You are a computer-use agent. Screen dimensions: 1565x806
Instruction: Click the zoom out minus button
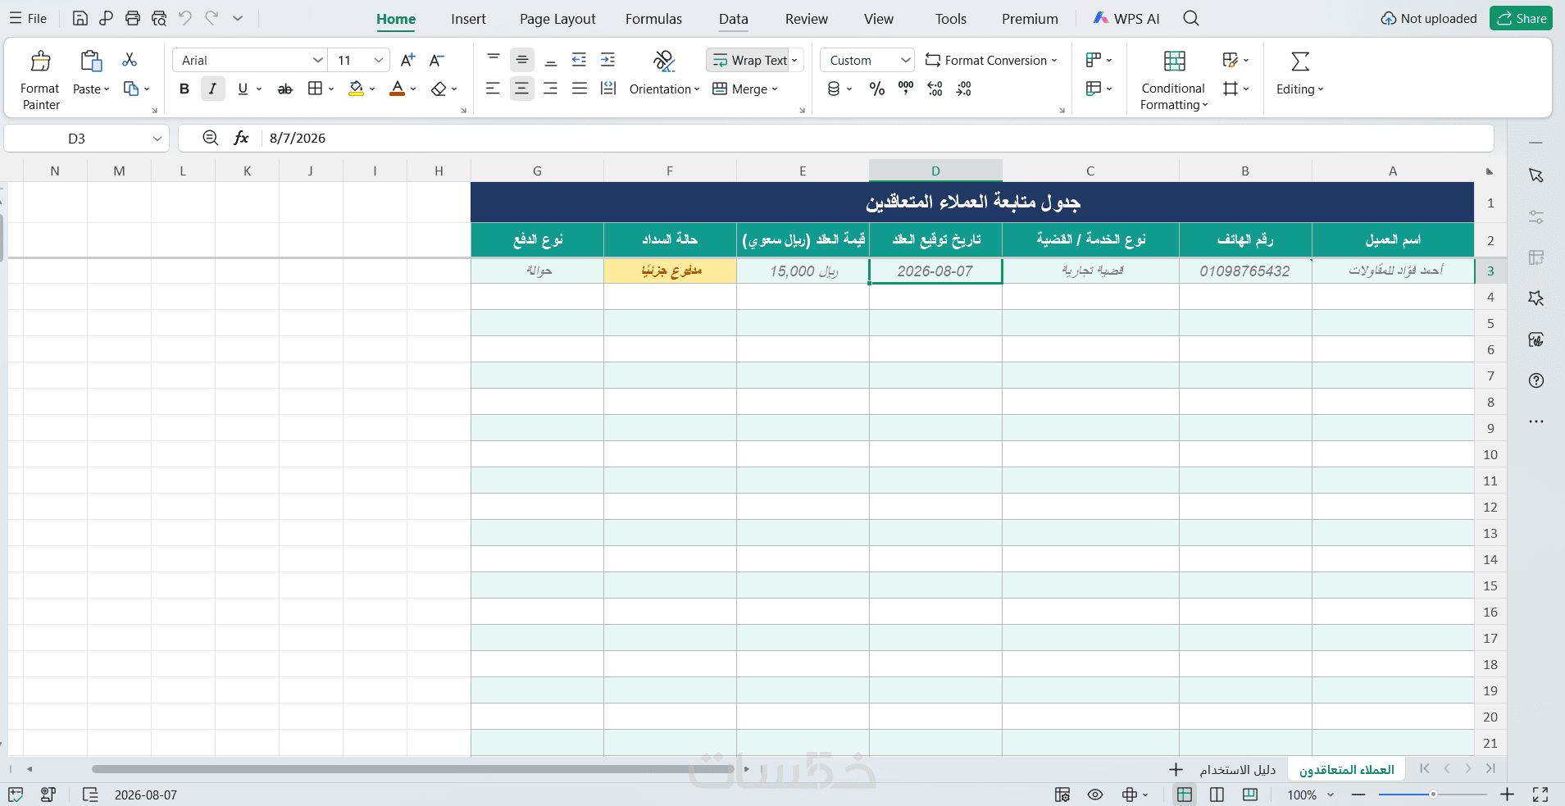click(1358, 795)
